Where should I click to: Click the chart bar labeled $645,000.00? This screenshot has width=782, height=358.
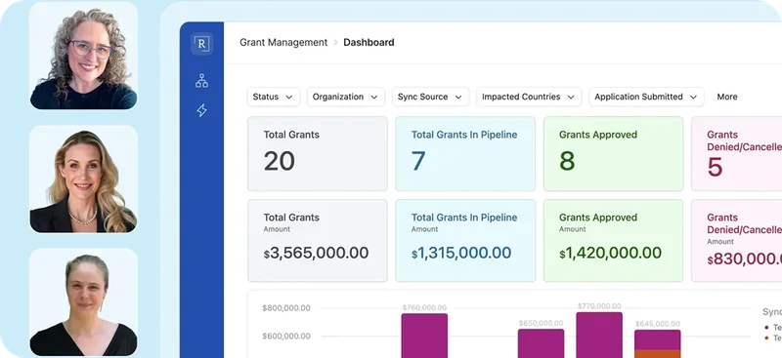click(x=657, y=344)
